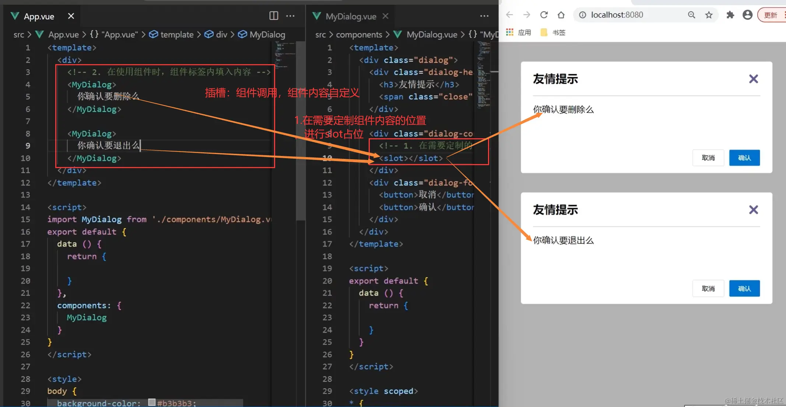Screen dimensions: 786x407
Task: Bookmark this page with the star icon
Action: point(709,15)
